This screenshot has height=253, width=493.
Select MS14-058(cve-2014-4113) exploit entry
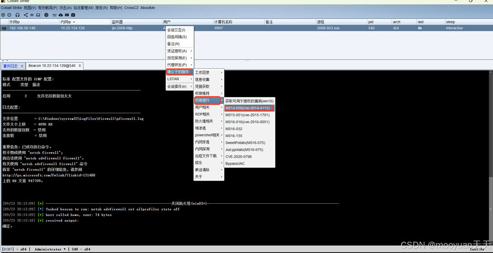click(x=250, y=108)
